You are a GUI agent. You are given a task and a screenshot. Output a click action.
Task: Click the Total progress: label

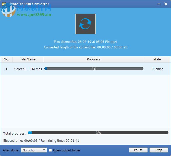(x=15, y=134)
